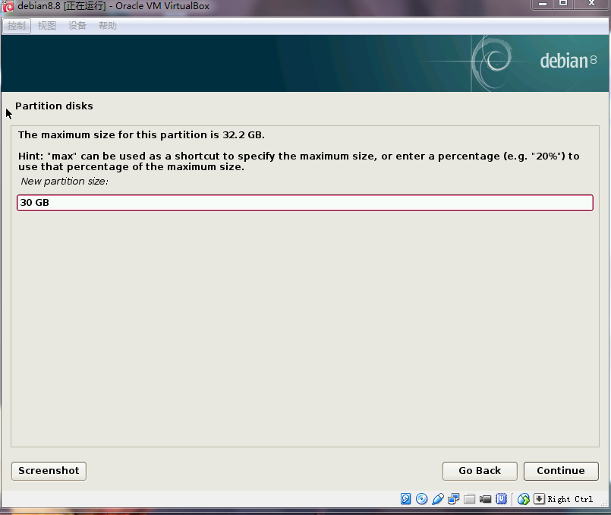Open the 控制 menu

[17, 26]
